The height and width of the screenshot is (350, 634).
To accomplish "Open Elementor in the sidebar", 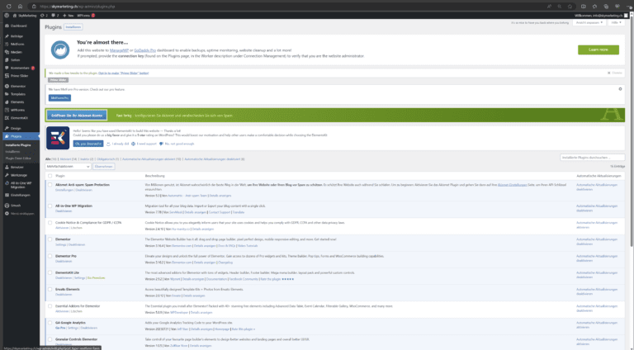I will pos(18,86).
